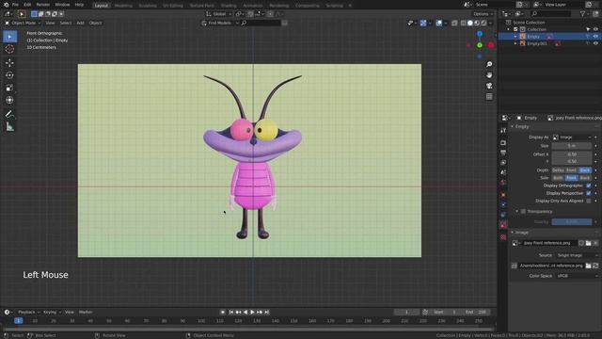Toggle camera view icon in viewport
The image size is (602, 339).
click(x=489, y=86)
